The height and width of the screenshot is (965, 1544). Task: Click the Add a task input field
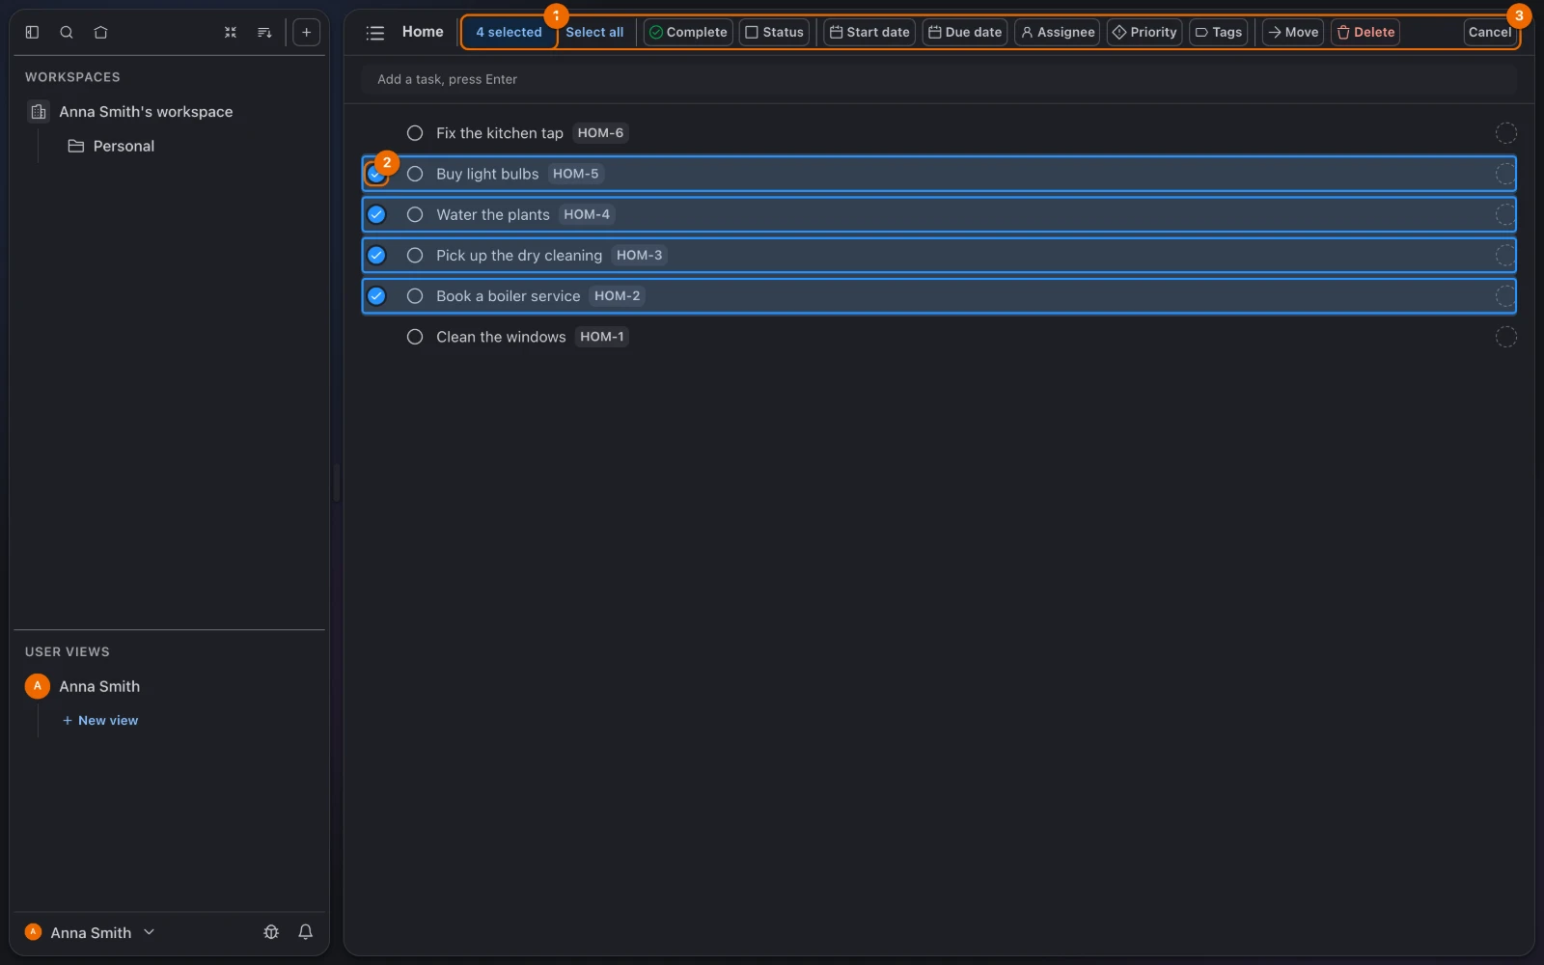[x=938, y=79]
